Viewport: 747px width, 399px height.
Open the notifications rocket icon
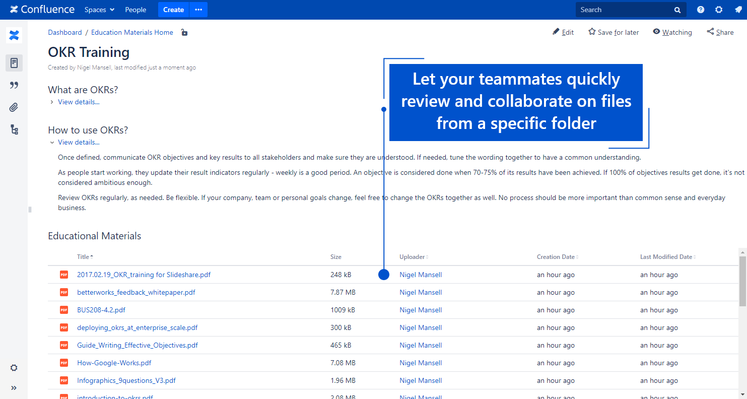pyautogui.click(x=738, y=10)
